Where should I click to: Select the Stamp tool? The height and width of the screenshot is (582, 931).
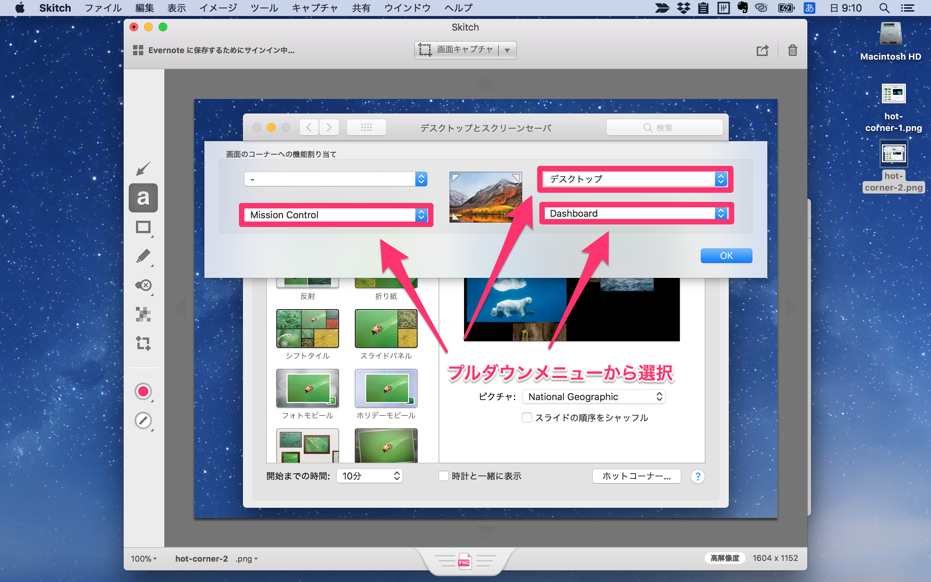pyautogui.click(x=143, y=285)
